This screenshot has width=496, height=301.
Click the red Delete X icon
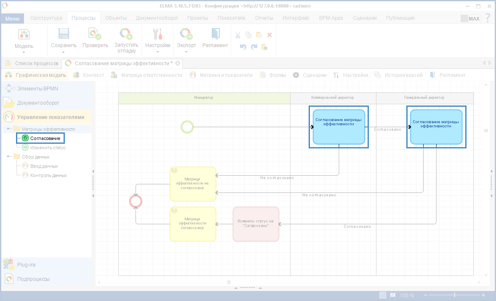(269, 35)
